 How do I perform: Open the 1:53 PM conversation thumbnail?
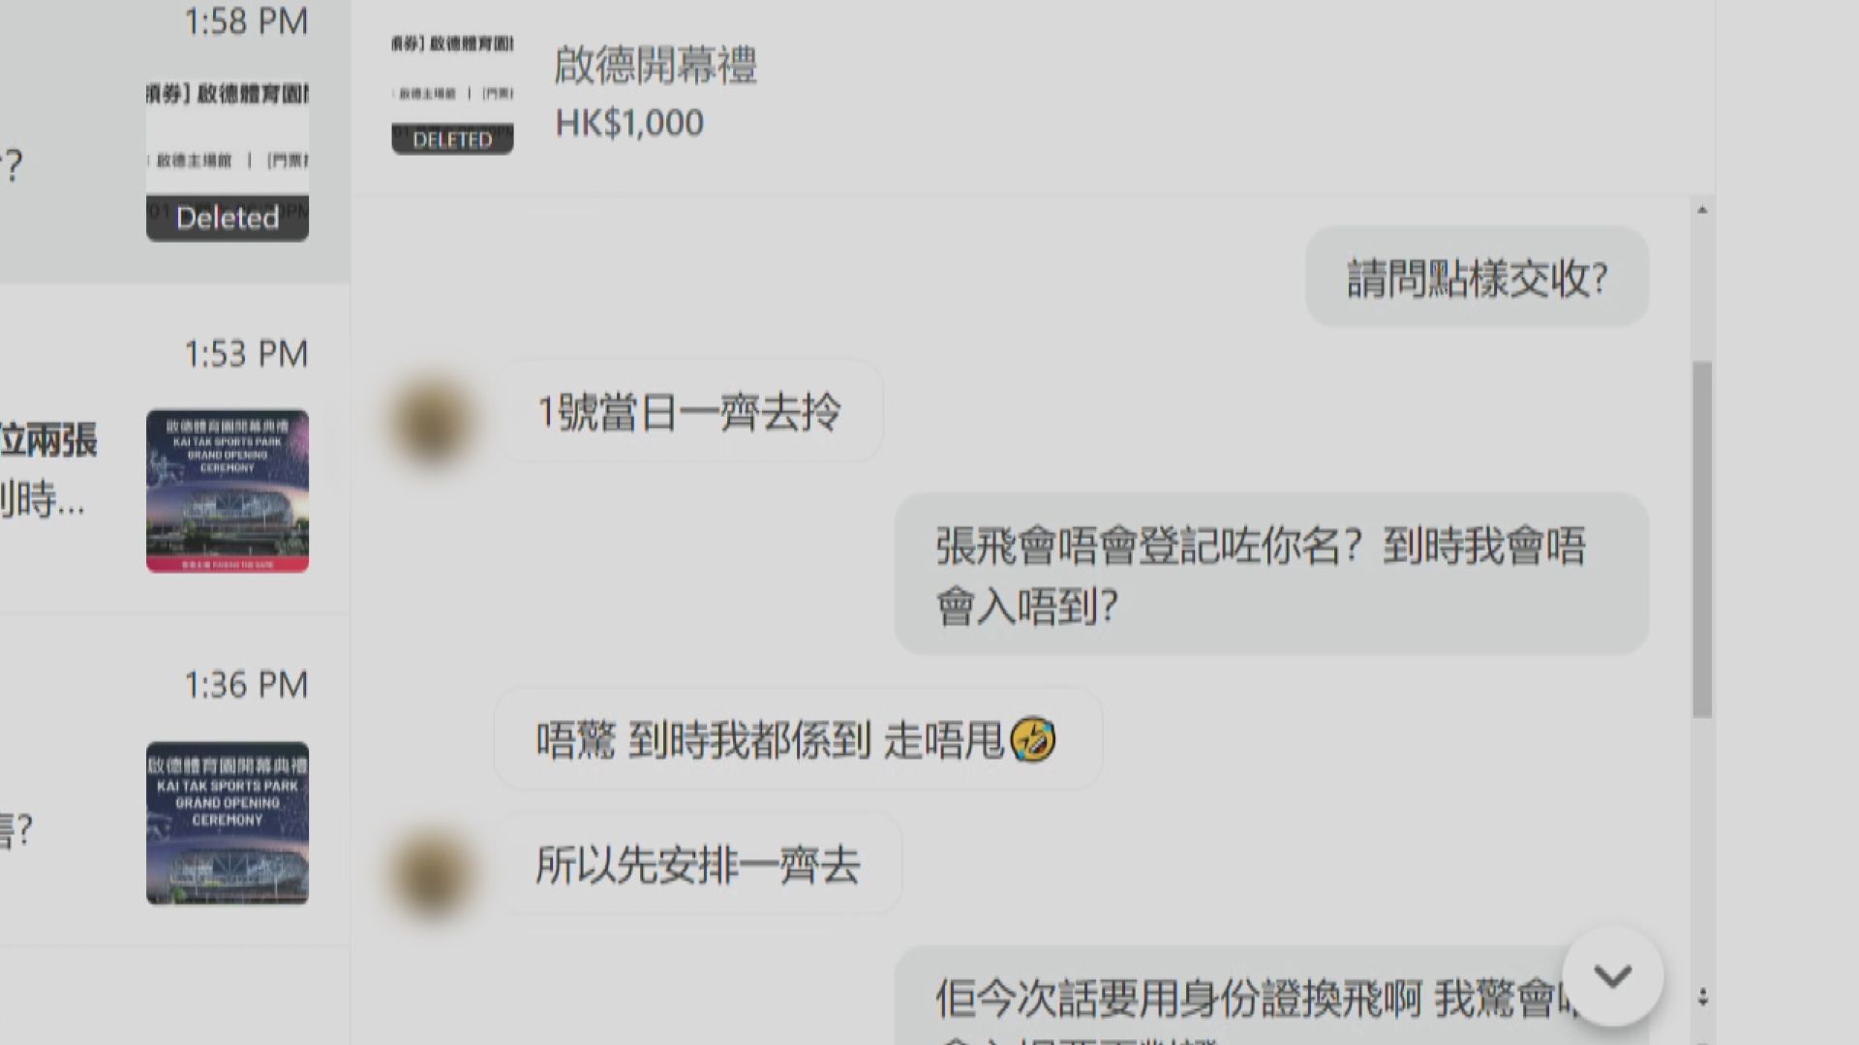coord(228,491)
